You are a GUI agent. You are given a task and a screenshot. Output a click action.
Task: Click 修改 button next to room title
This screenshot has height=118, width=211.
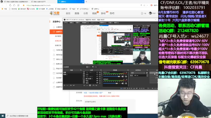pyautogui.click(x=110, y=93)
